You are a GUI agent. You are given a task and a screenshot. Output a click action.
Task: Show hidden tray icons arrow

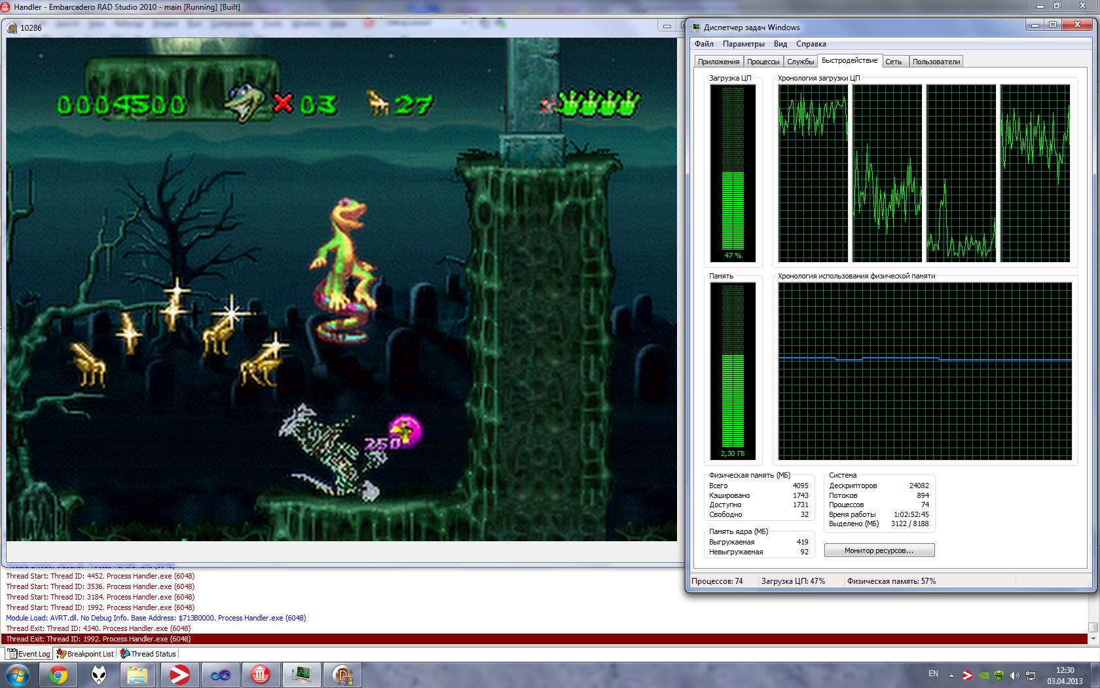951,675
